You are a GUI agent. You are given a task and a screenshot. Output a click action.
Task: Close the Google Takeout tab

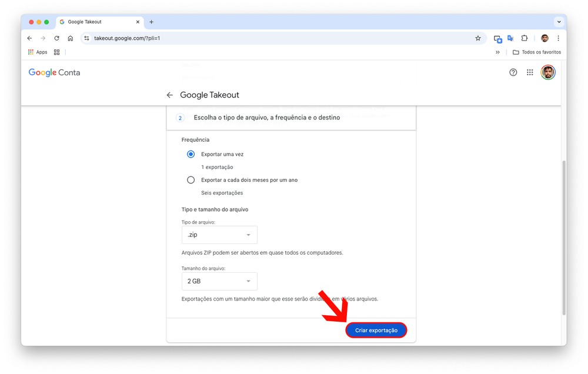(x=138, y=22)
